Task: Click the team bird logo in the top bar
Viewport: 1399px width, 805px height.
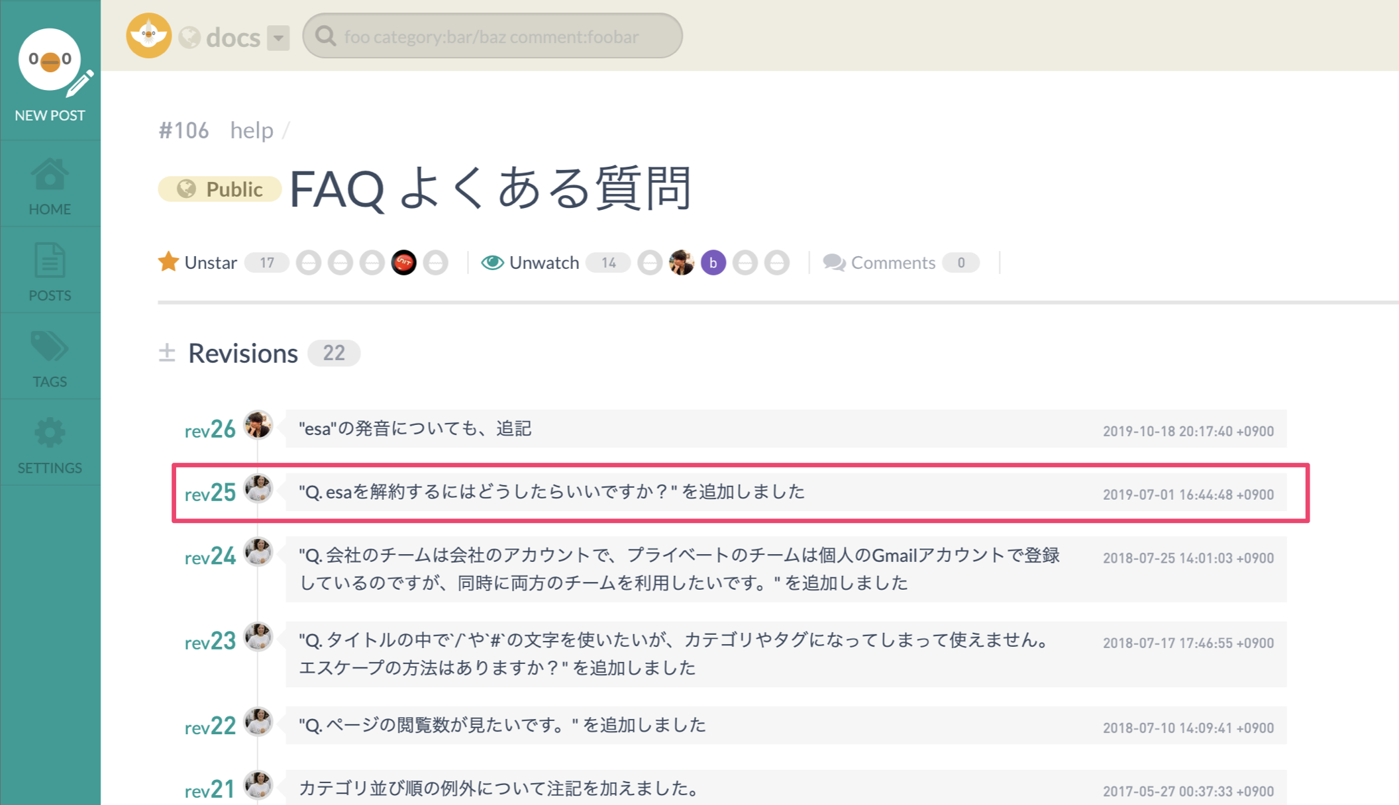Action: [148, 36]
